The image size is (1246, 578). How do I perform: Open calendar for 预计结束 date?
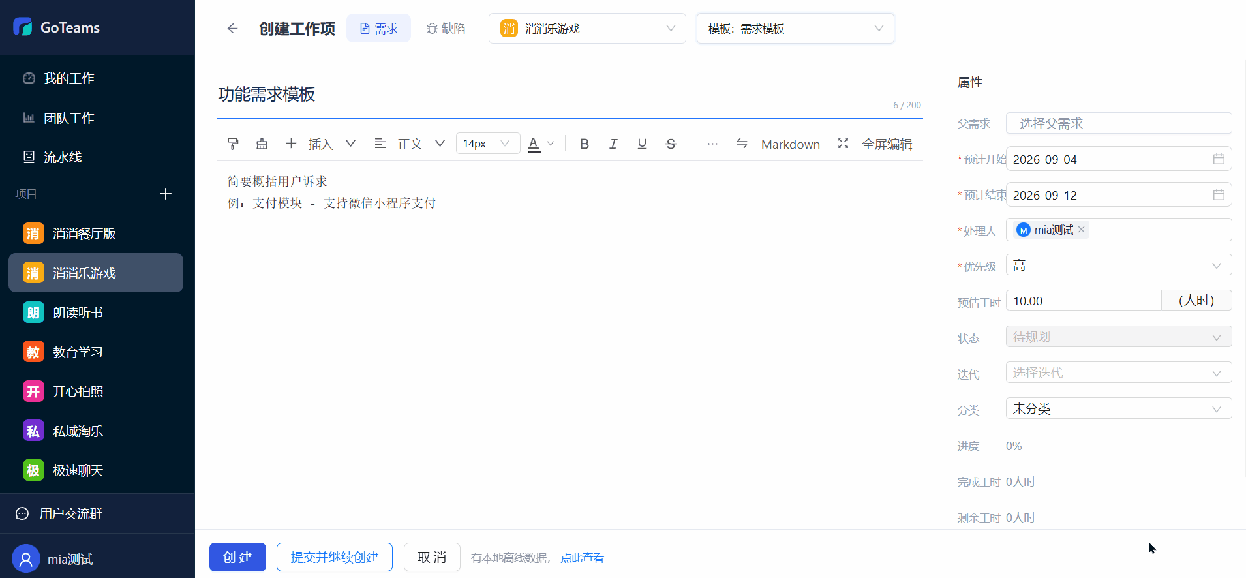pyautogui.click(x=1219, y=195)
